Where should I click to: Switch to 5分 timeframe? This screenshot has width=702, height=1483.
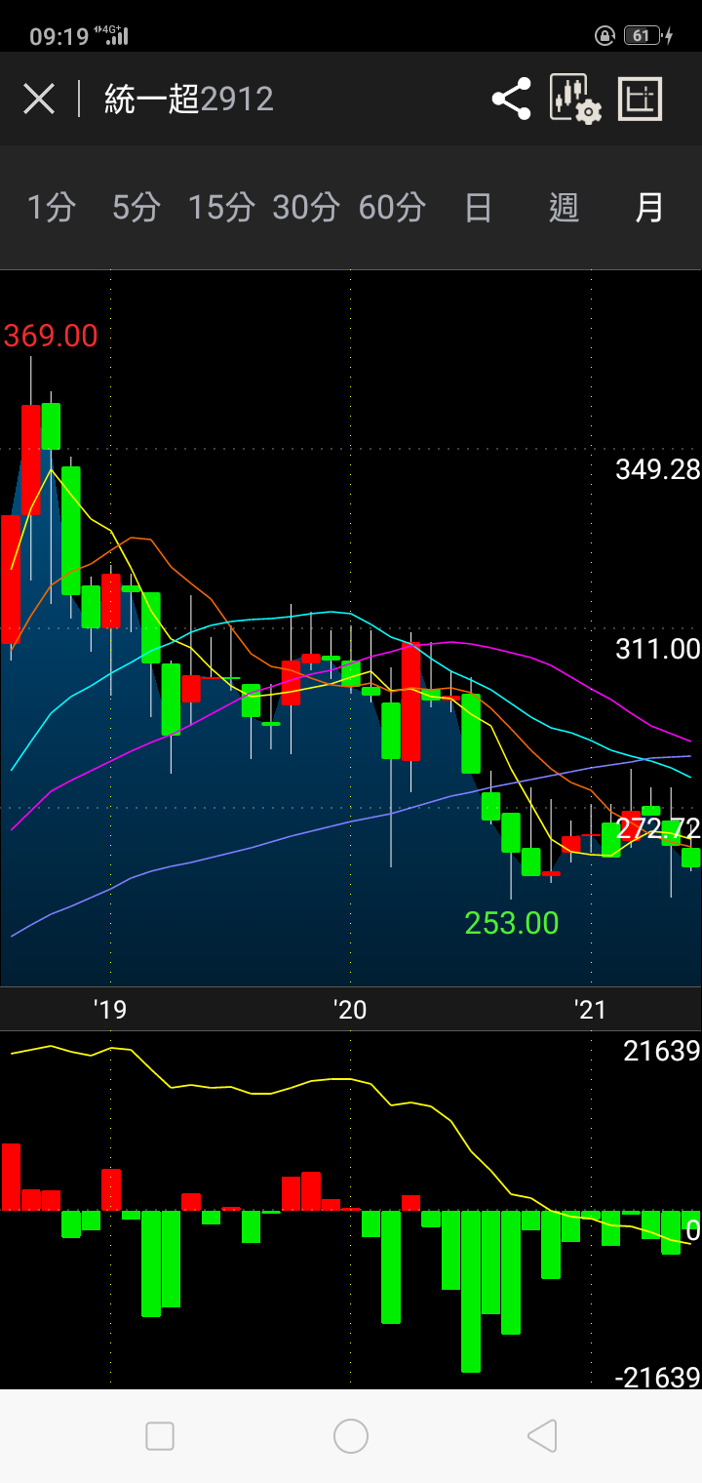(136, 208)
